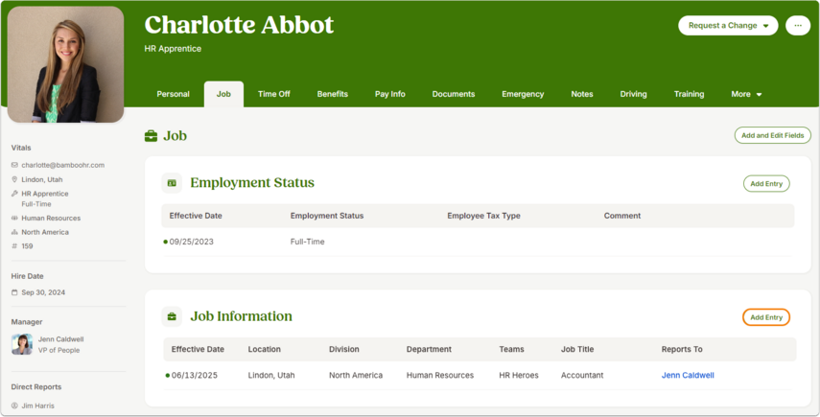Click the Employment Status section icon
The width and height of the screenshot is (820, 417).
coord(172,183)
